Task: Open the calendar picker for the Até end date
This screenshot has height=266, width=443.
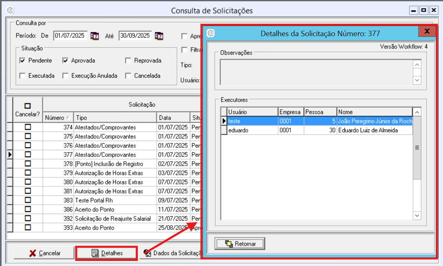Action: (x=159, y=36)
